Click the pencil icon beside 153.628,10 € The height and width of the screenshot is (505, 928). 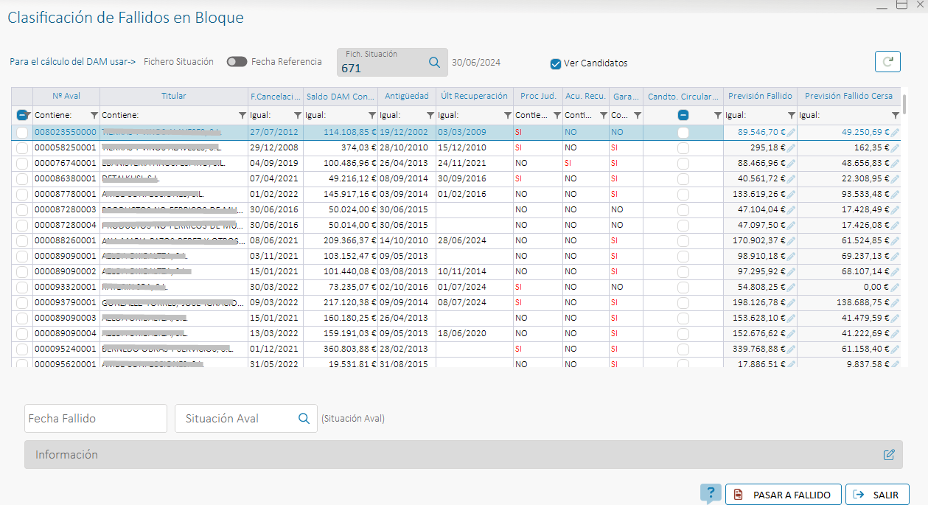click(791, 318)
